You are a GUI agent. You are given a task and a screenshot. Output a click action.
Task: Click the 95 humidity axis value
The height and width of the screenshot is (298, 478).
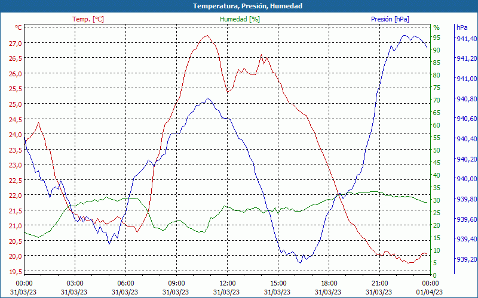point(437,38)
